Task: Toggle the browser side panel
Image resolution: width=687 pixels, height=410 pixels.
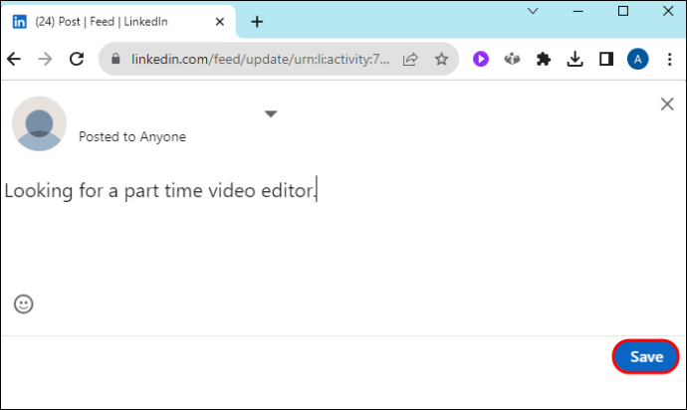Action: click(x=606, y=59)
